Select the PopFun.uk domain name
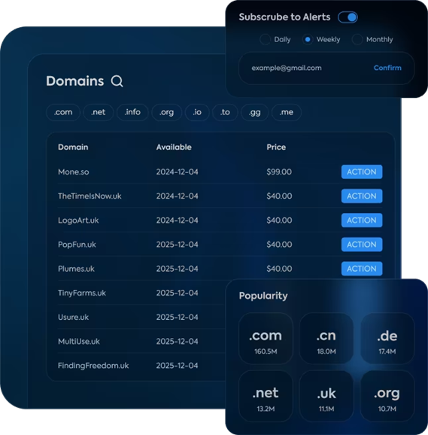Screen dimensions: 428x435 point(77,245)
